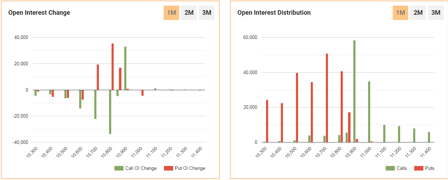The height and width of the screenshot is (180, 448).
Task: Click the Open Interest Distribution heading
Action: [274, 13]
